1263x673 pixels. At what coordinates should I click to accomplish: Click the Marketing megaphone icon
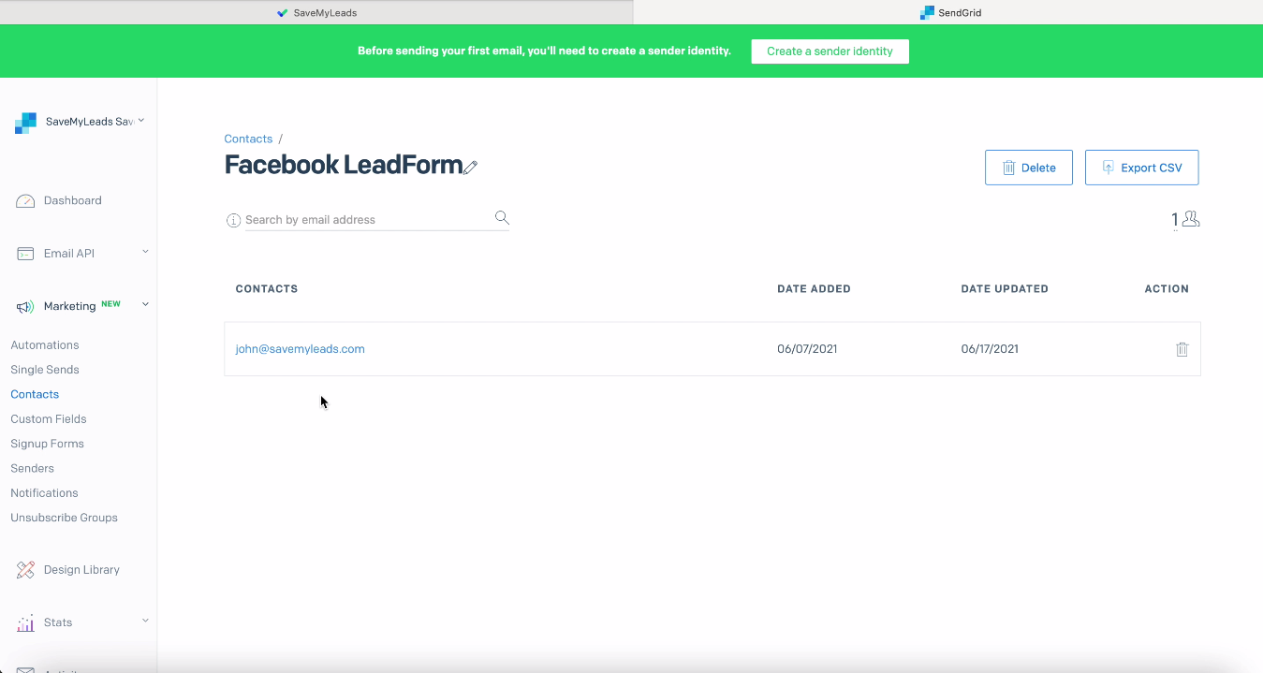point(25,306)
